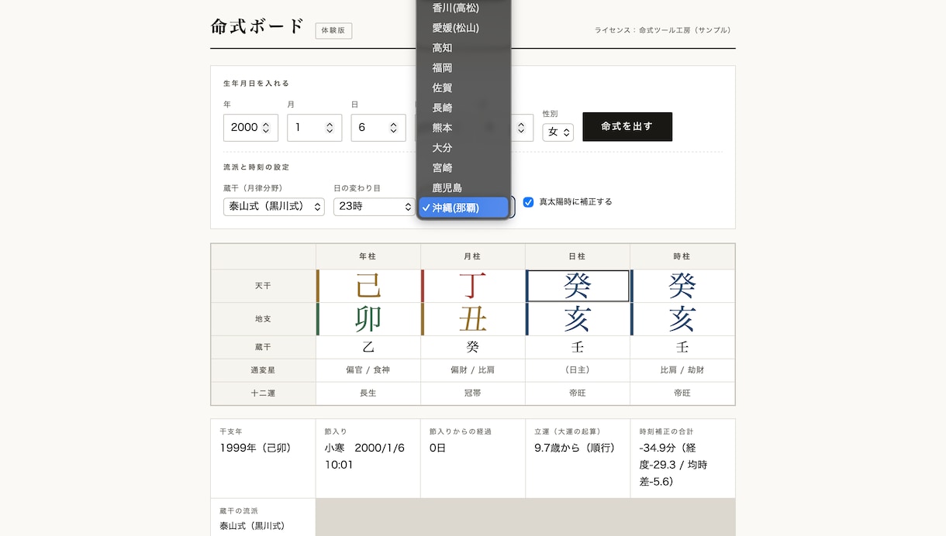This screenshot has width=946, height=536.
Task: Select the checked 沖縄(那覇) option
Action: 464,208
